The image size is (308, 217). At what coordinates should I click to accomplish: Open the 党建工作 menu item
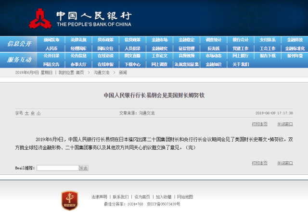[241, 48]
